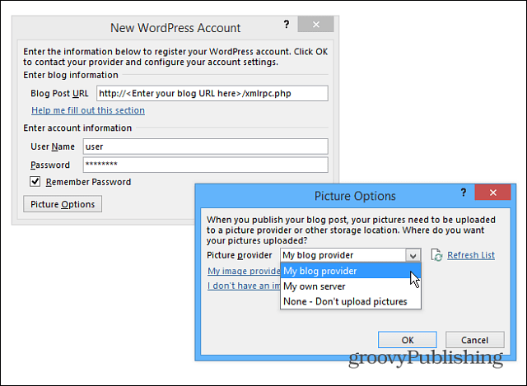Open the I don't have an image link
Image resolution: width=527 pixels, height=386 pixels.
[244, 286]
